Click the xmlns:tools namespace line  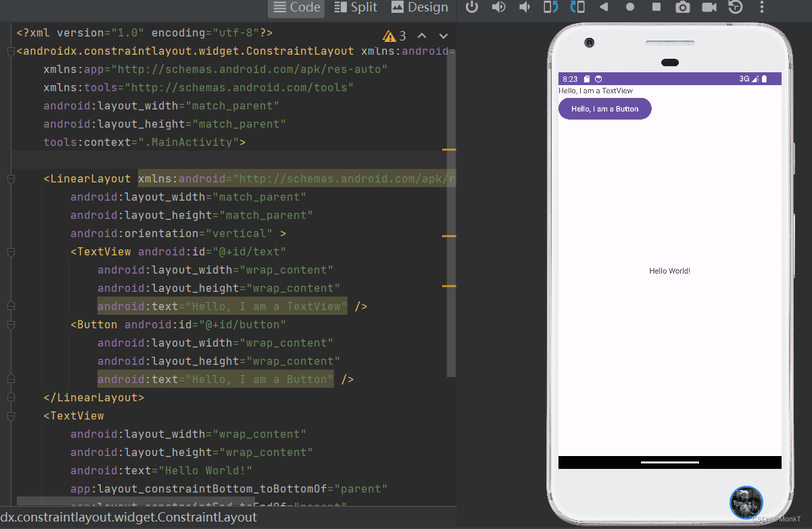click(x=199, y=88)
